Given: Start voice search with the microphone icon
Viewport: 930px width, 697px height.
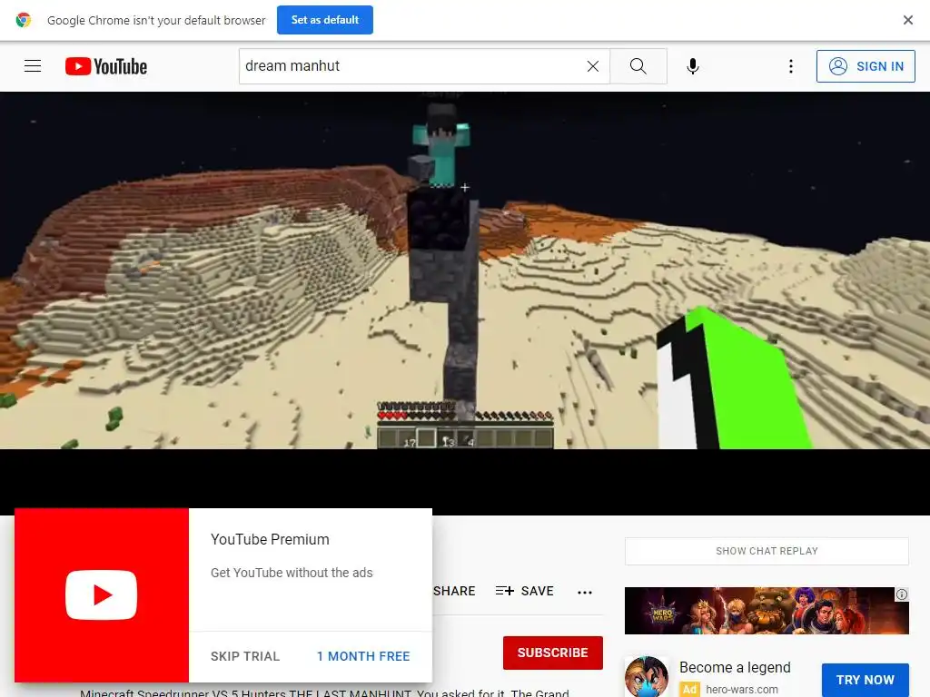Looking at the screenshot, I should (692, 66).
